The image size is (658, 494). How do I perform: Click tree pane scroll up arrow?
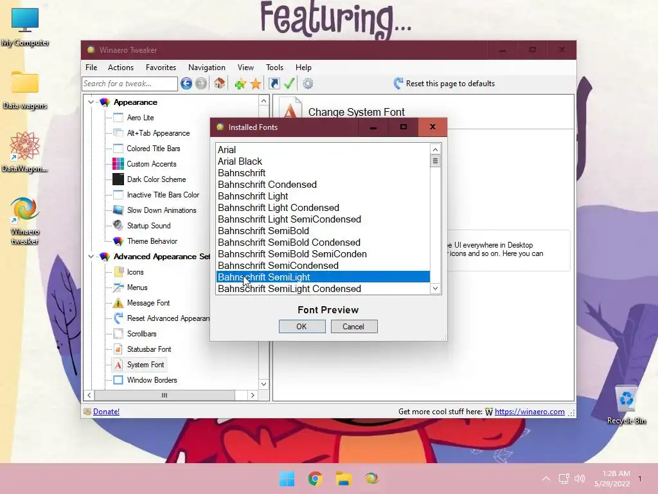coord(263,101)
